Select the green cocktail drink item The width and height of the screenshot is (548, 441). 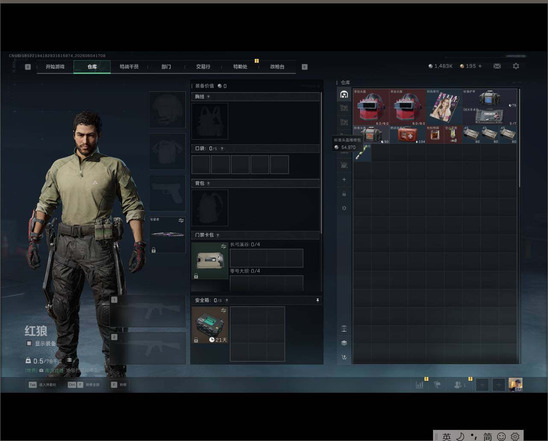(x=454, y=134)
